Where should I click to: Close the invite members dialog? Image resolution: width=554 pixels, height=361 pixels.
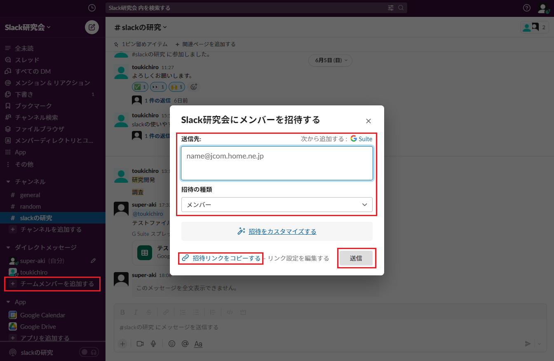369,121
